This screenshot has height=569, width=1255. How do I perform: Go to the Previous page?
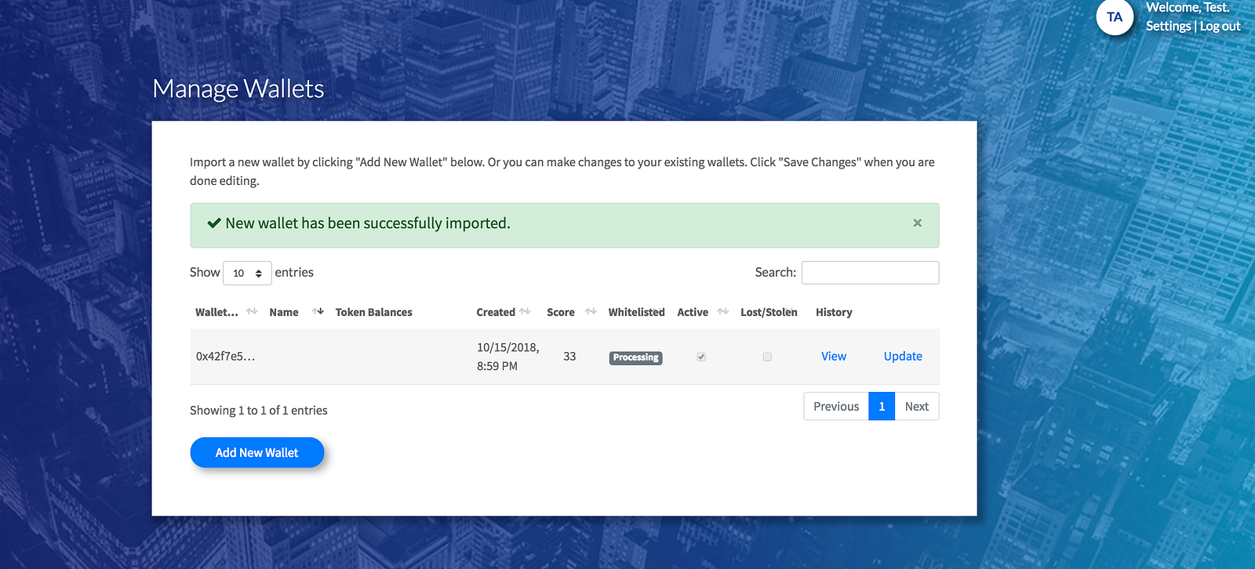coord(836,406)
